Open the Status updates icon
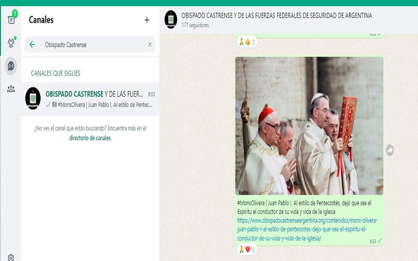This screenshot has width=418, height=261. click(11, 43)
